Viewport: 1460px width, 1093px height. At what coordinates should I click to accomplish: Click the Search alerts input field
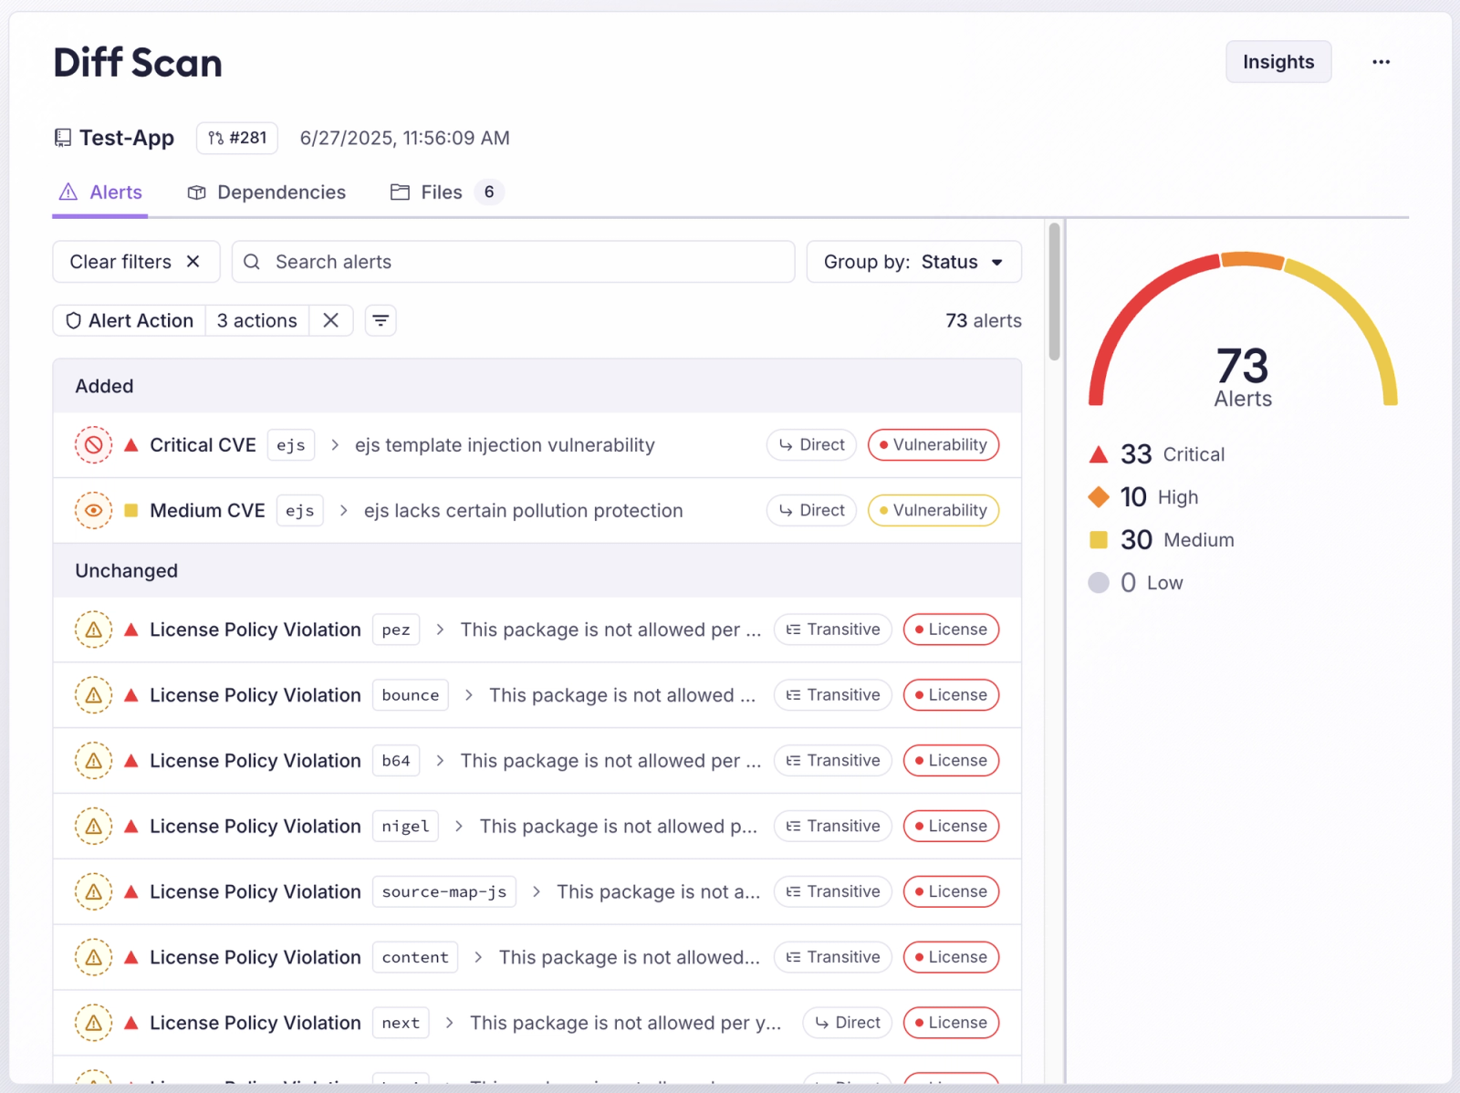click(513, 262)
